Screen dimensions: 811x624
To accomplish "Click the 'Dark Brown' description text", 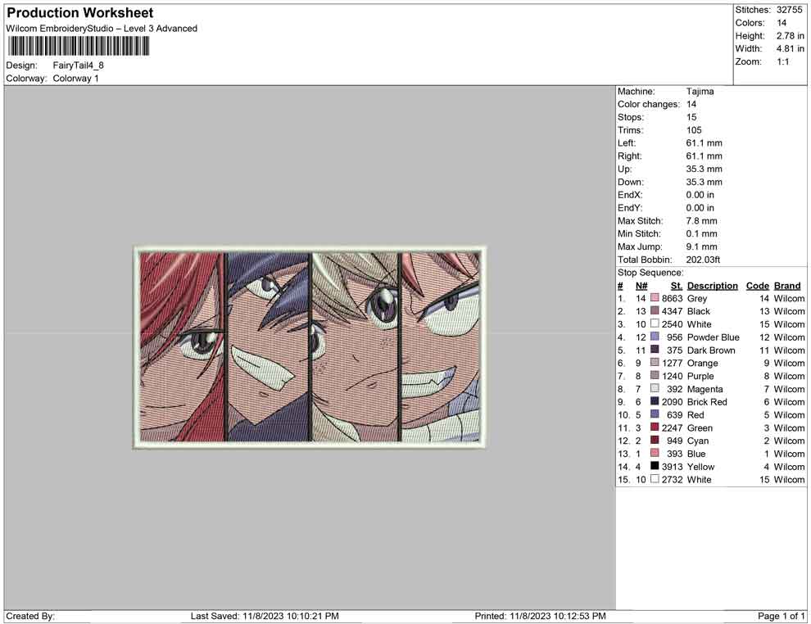I will [711, 350].
